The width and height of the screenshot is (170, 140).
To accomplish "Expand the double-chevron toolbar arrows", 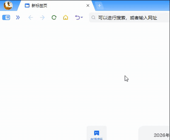I will tap(18, 18).
